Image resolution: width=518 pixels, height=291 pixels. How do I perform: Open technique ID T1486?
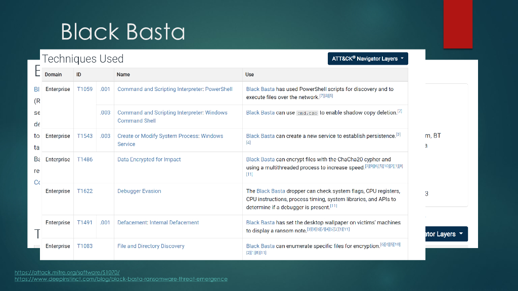[x=84, y=159]
